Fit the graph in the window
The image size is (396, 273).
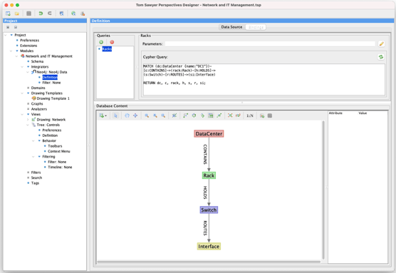pos(174,115)
